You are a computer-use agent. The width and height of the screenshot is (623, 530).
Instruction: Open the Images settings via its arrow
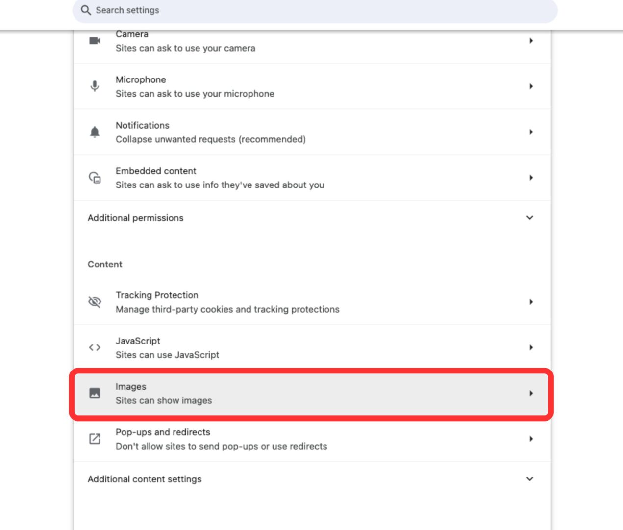click(531, 393)
